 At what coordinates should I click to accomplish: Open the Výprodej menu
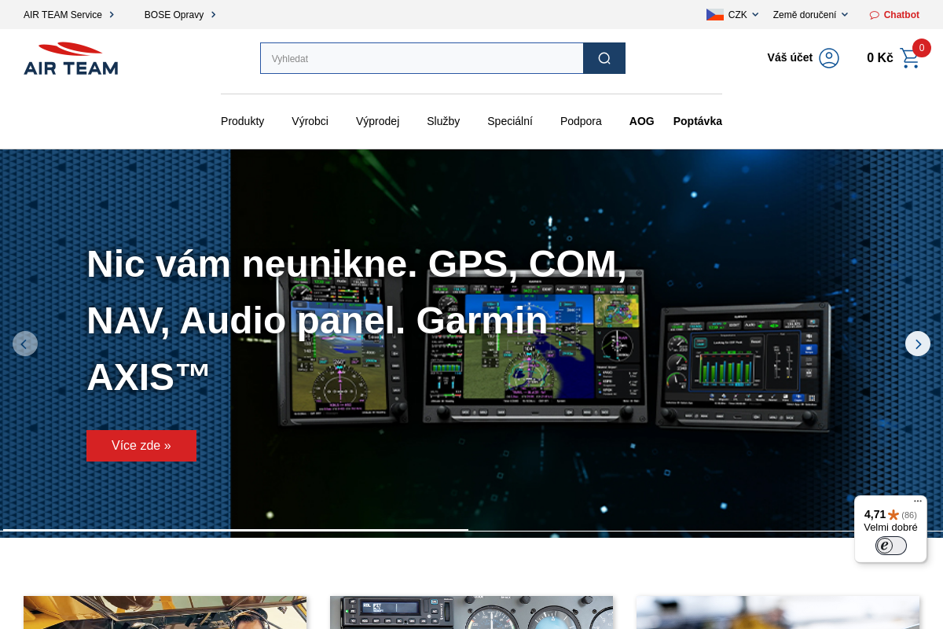click(x=377, y=121)
